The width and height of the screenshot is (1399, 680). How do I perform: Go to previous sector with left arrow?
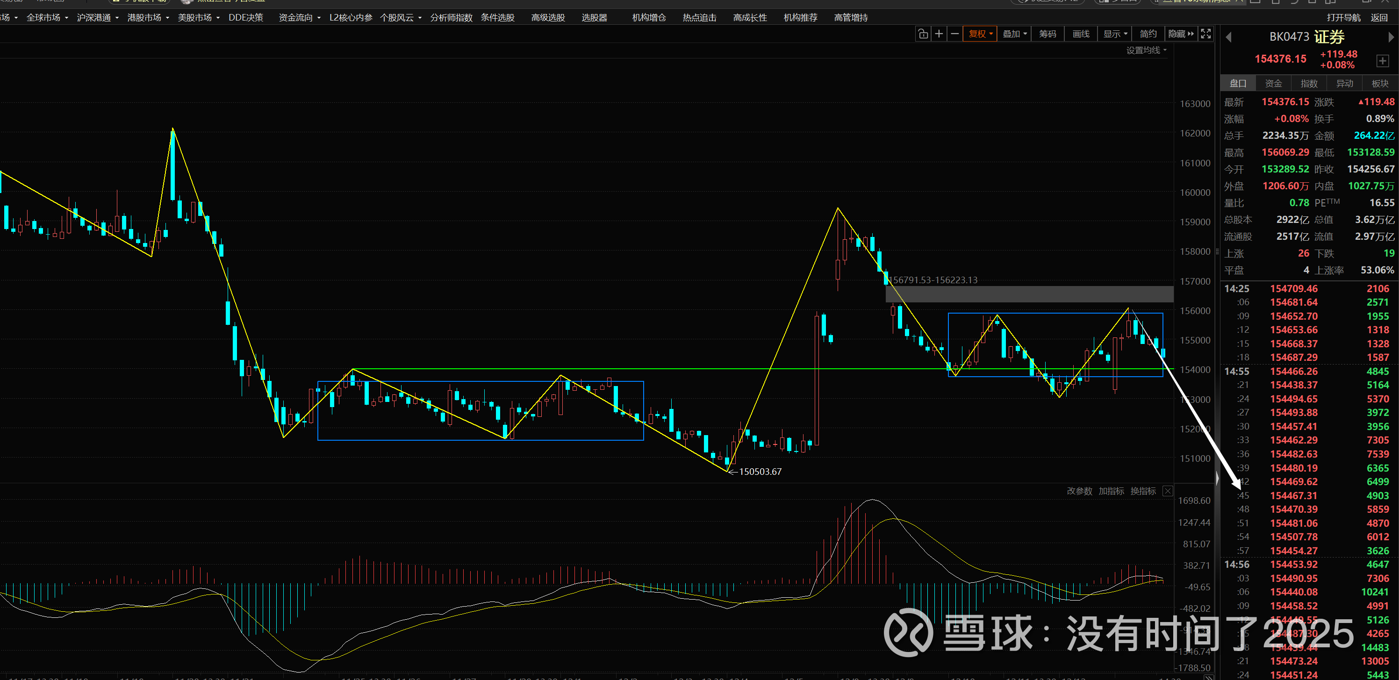pos(1228,37)
